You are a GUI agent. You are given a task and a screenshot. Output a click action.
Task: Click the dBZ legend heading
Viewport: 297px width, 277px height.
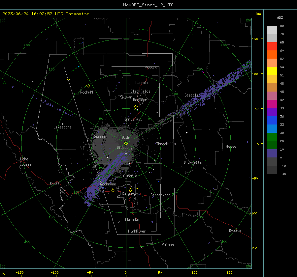280,18
